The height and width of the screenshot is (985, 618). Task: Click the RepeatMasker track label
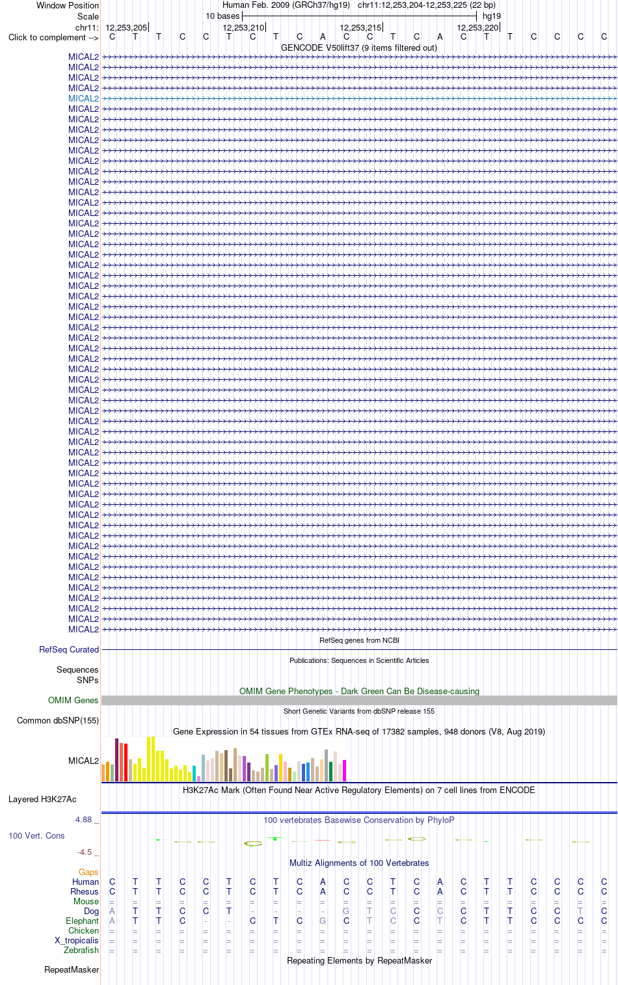[x=72, y=969]
